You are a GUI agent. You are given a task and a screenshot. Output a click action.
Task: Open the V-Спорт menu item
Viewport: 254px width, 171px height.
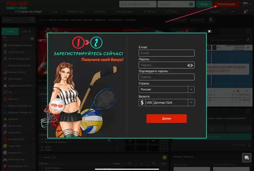(x=171, y=12)
